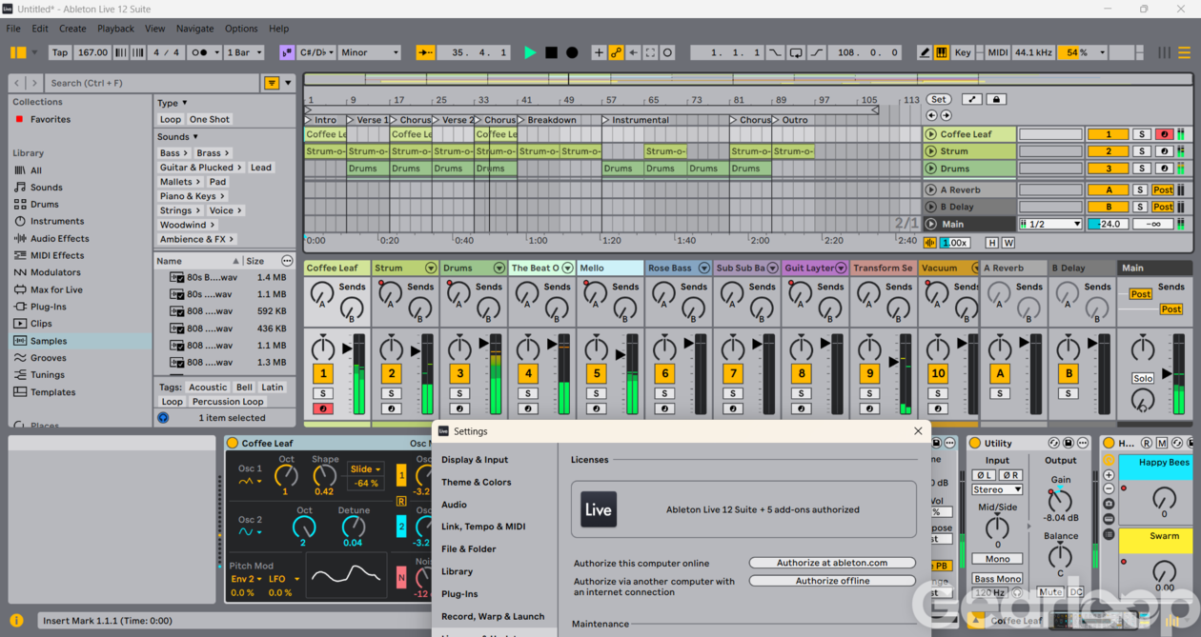The height and width of the screenshot is (637, 1201).
Task: Click Authorize at ableton.com button
Action: (x=832, y=563)
